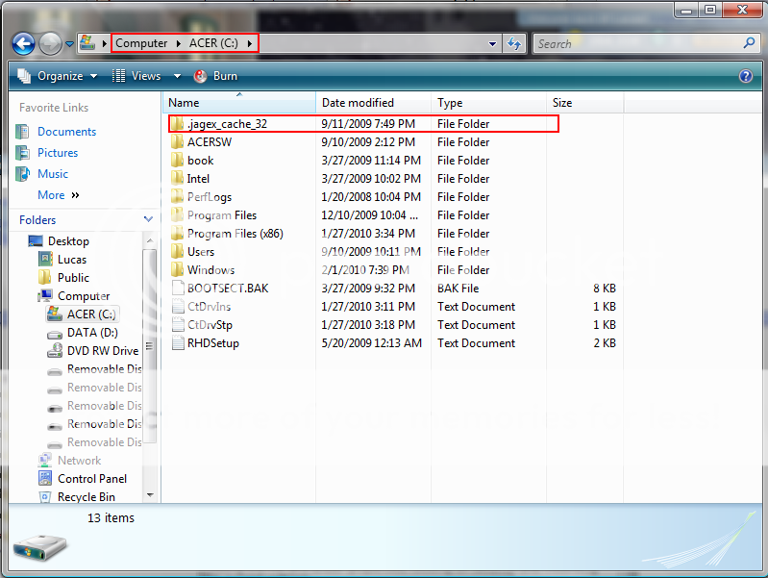This screenshot has width=768, height=578.
Task: Collapse the Folders pane chevron
Action: 148,220
